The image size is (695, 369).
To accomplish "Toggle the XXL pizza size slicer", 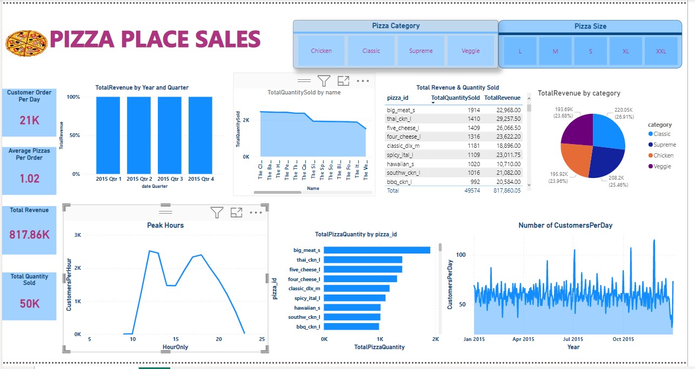I will (661, 51).
